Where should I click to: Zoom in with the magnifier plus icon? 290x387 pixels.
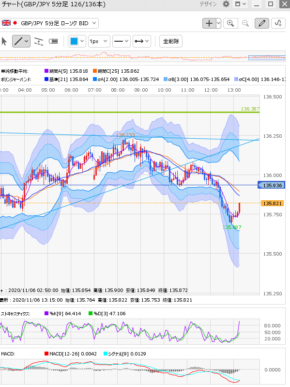click(x=230, y=23)
